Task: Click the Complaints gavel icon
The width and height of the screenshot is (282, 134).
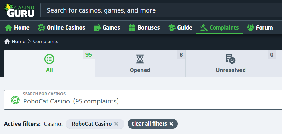Action: pos(204,28)
